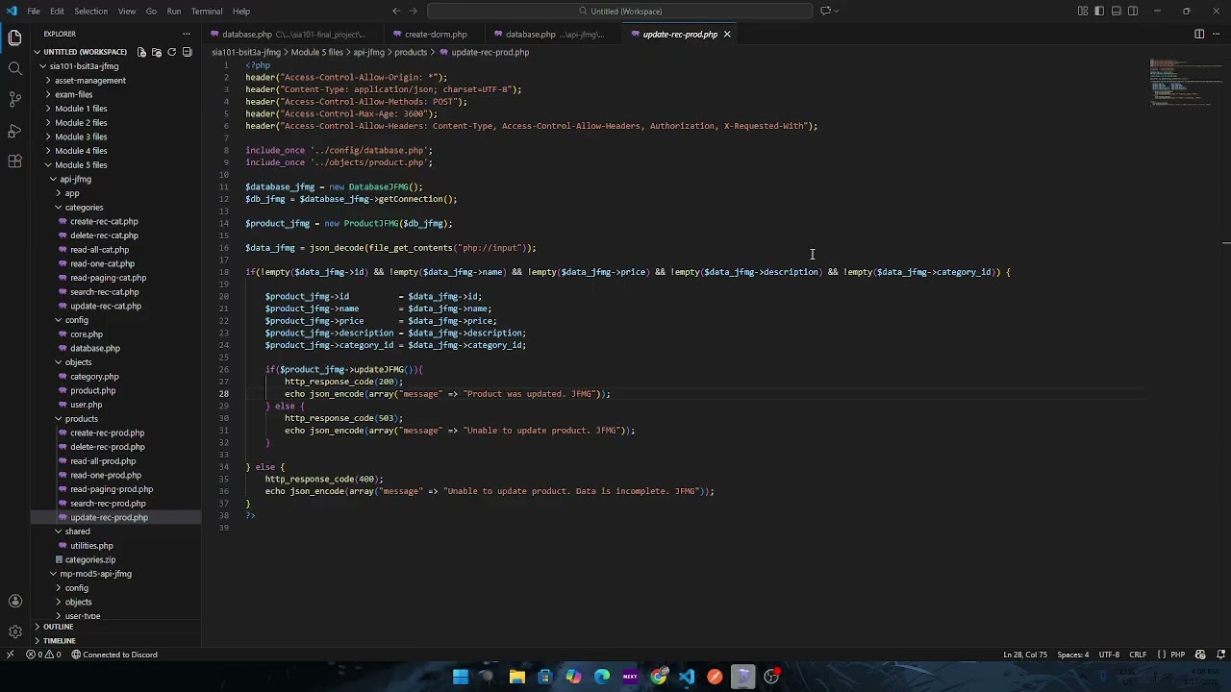Select categories.zip in Explorer
The height and width of the screenshot is (692, 1231).
[89, 559]
